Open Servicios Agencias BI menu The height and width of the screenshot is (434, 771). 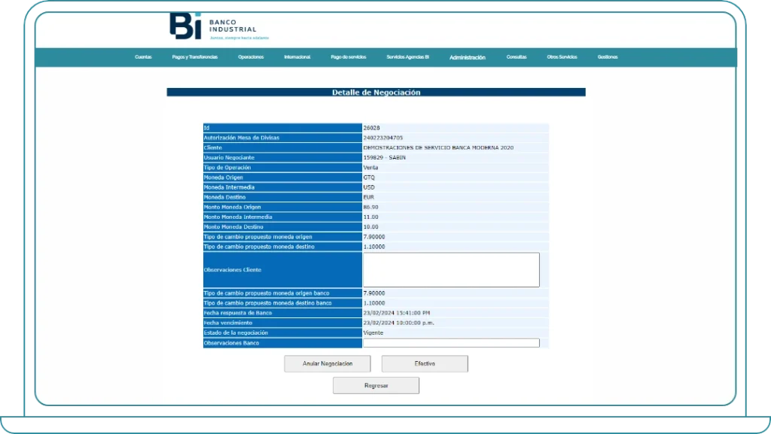(x=407, y=57)
